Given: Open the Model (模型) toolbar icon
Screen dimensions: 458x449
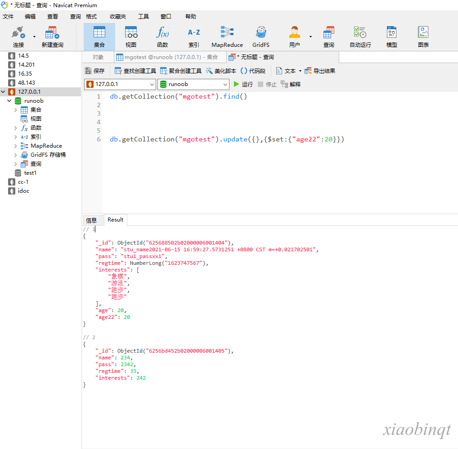Looking at the screenshot, I should (392, 32).
